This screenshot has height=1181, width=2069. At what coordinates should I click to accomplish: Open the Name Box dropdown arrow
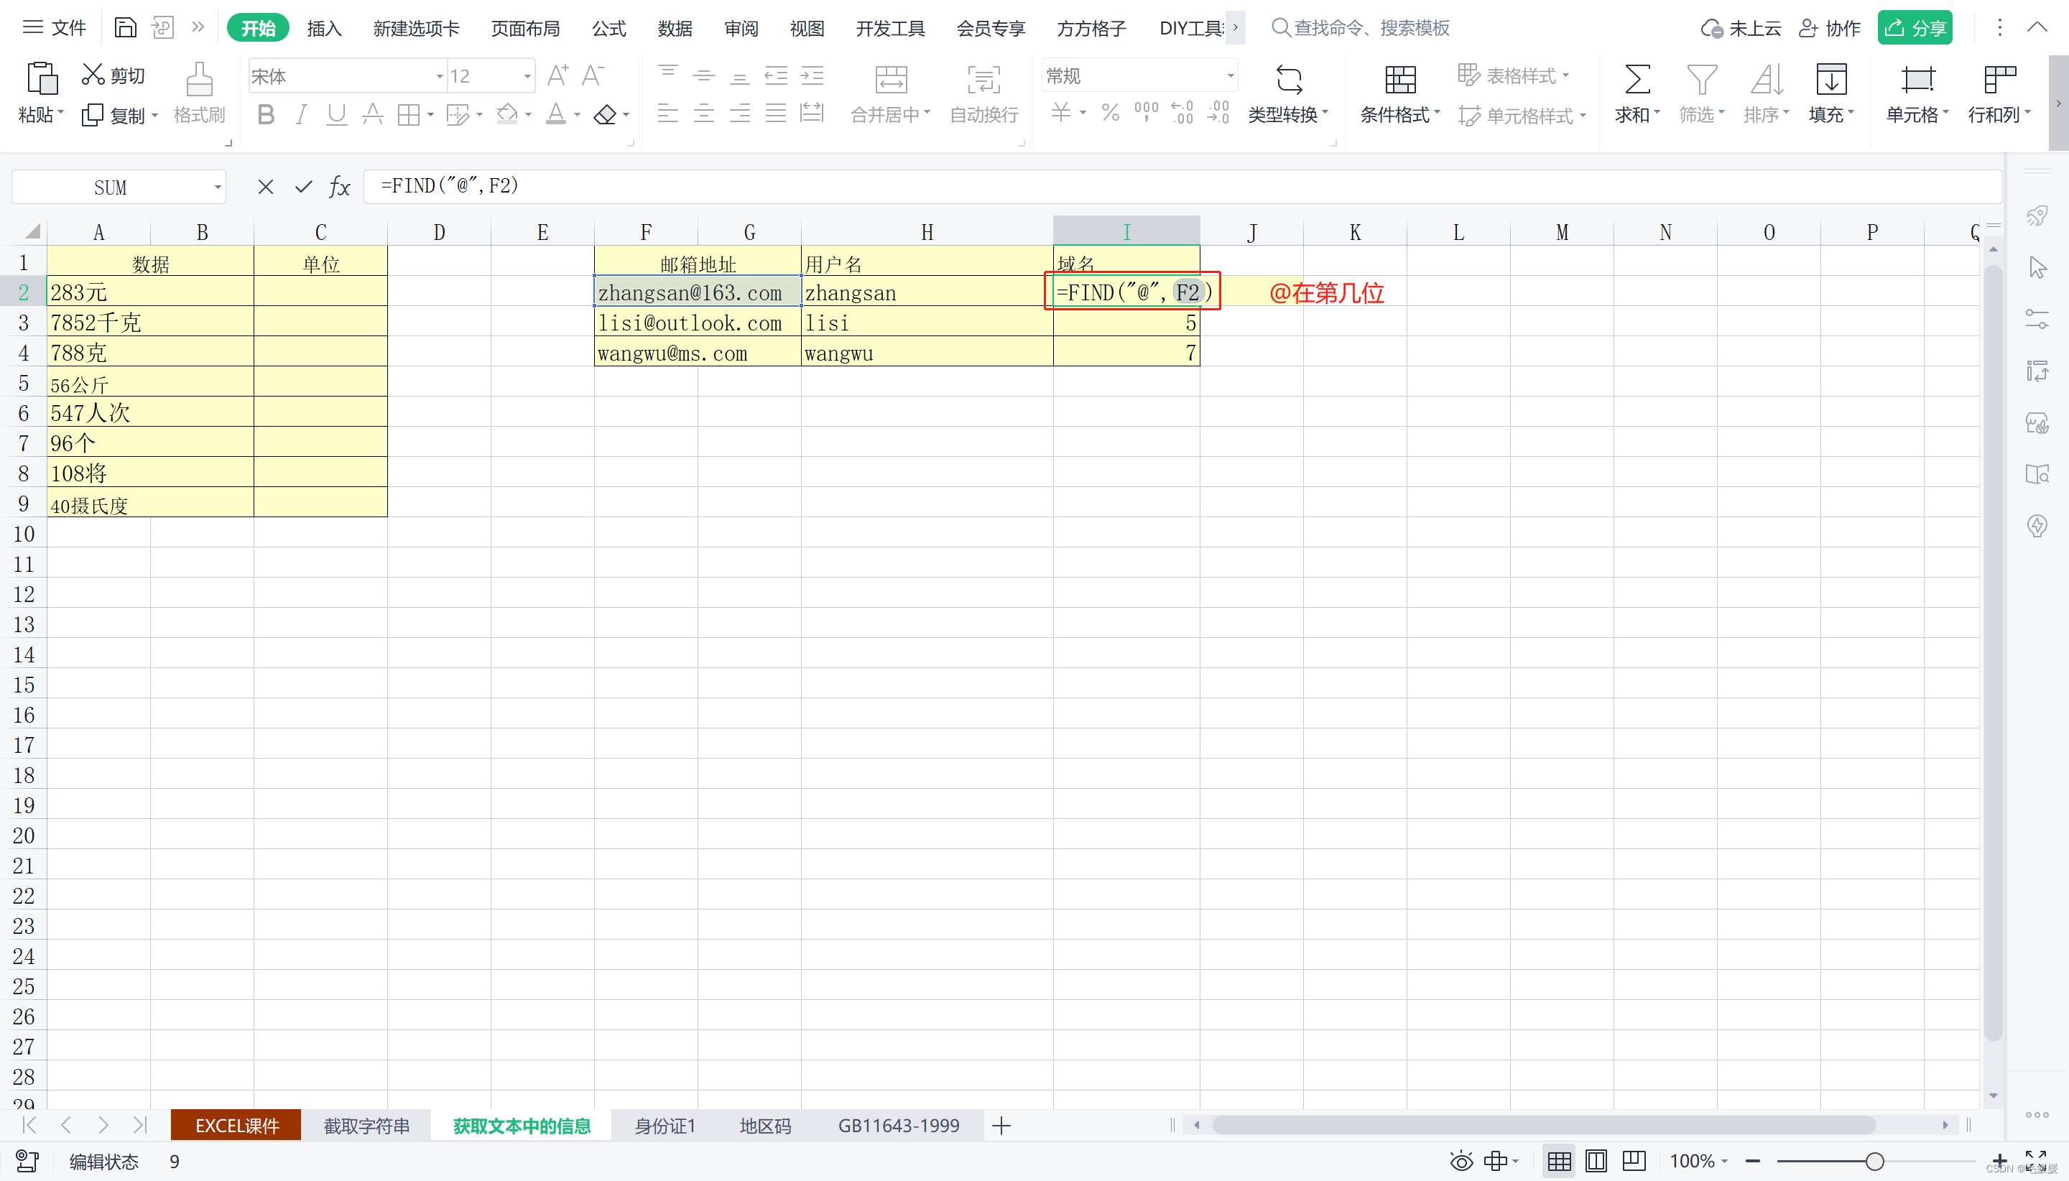(x=218, y=187)
